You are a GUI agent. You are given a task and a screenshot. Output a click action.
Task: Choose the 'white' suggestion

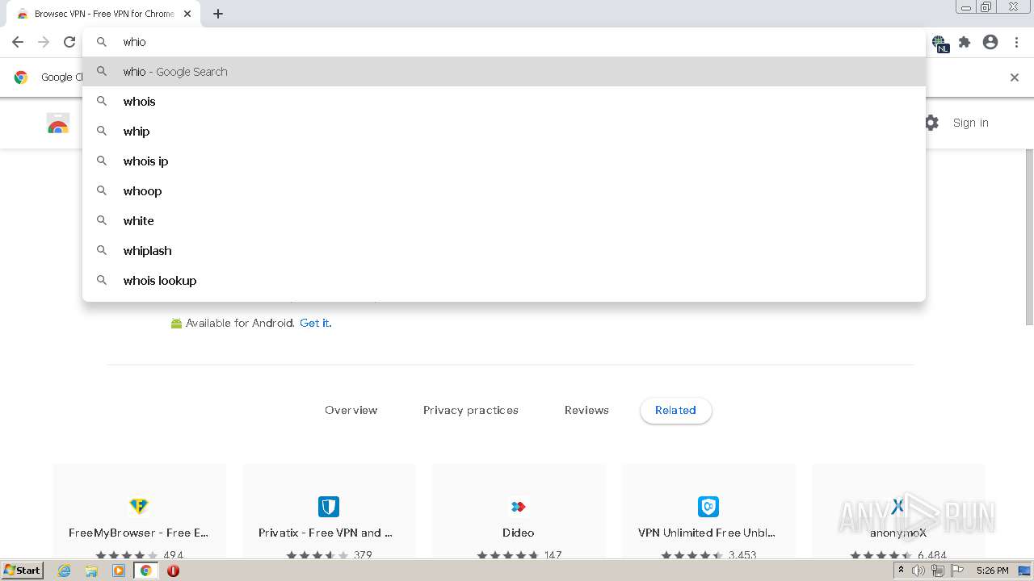click(x=504, y=221)
